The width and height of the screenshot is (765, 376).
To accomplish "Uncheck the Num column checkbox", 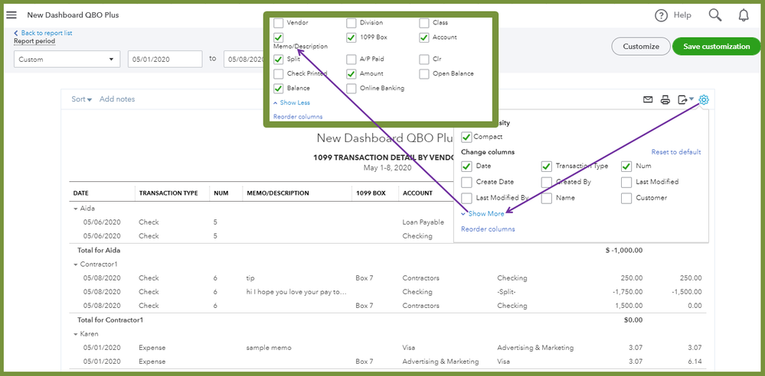I will 626,167.
